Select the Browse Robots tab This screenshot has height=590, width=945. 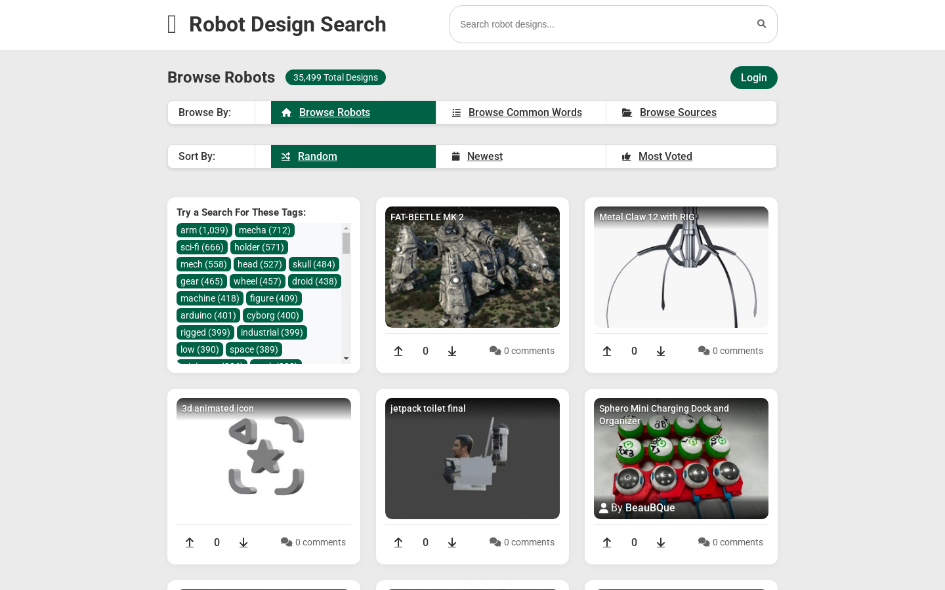tap(353, 112)
